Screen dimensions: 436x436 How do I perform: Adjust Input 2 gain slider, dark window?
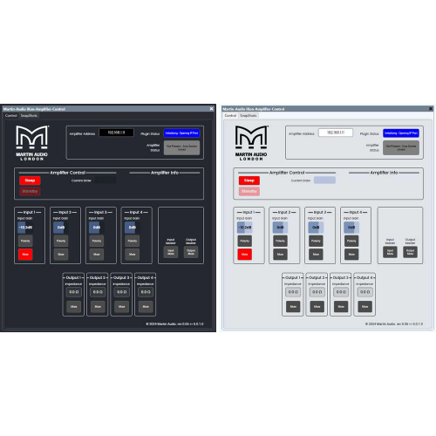[x=61, y=228]
